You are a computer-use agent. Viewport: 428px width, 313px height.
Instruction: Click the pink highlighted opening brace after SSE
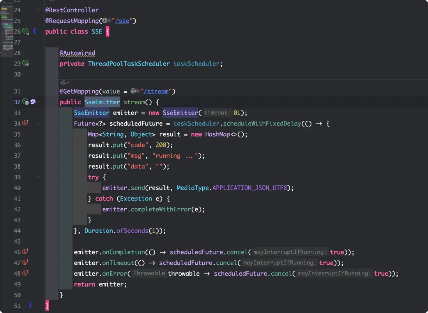point(108,32)
